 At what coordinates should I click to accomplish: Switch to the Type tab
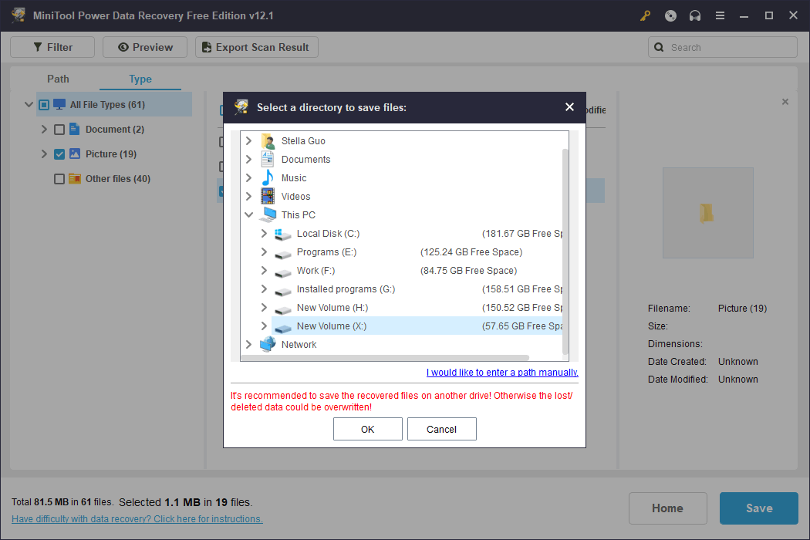tap(140, 79)
